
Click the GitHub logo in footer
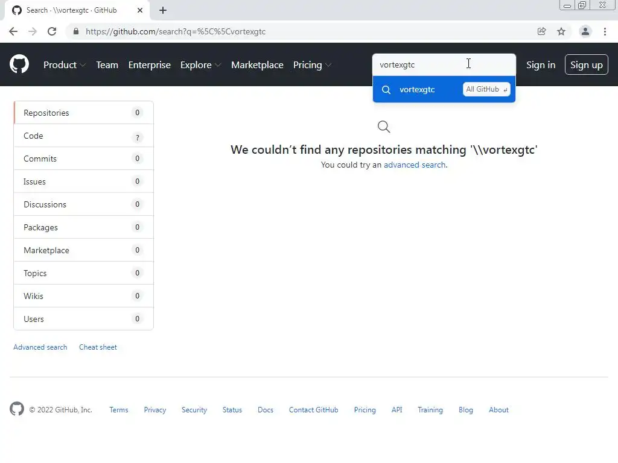click(16, 409)
